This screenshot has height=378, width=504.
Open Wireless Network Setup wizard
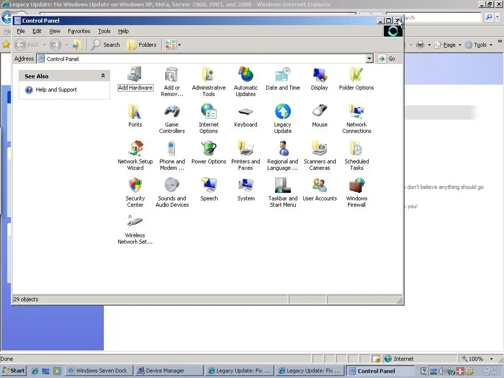tap(135, 229)
